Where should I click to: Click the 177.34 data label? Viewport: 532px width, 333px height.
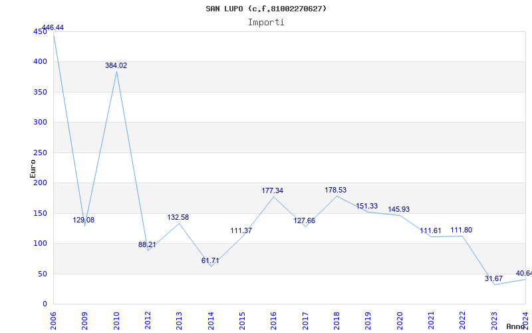(272, 191)
